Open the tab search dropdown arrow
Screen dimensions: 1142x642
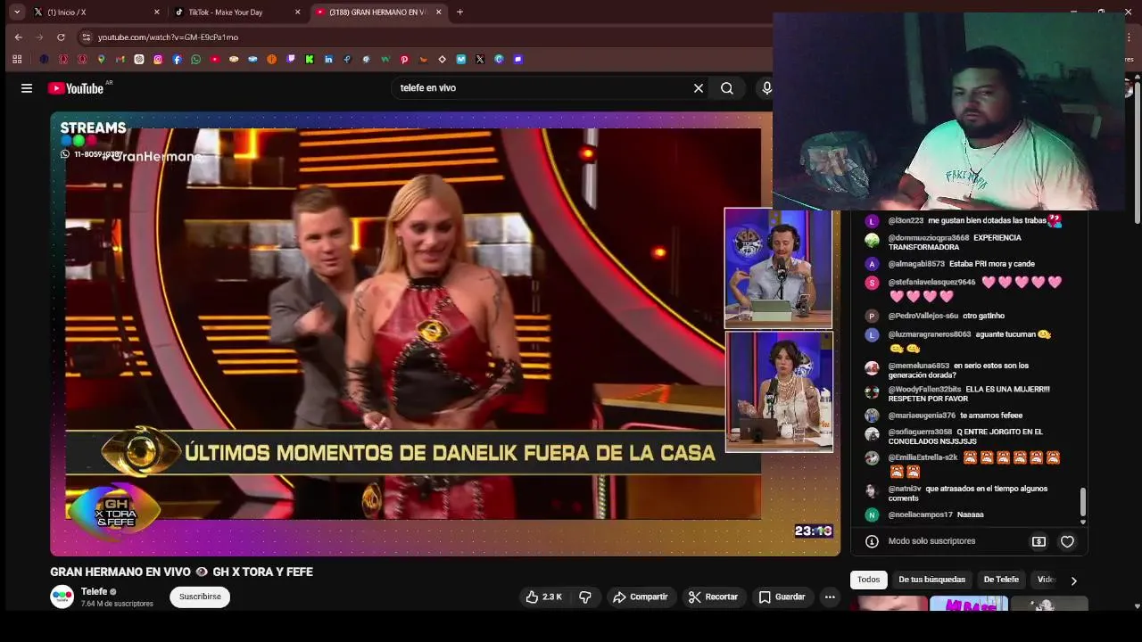(x=16, y=12)
